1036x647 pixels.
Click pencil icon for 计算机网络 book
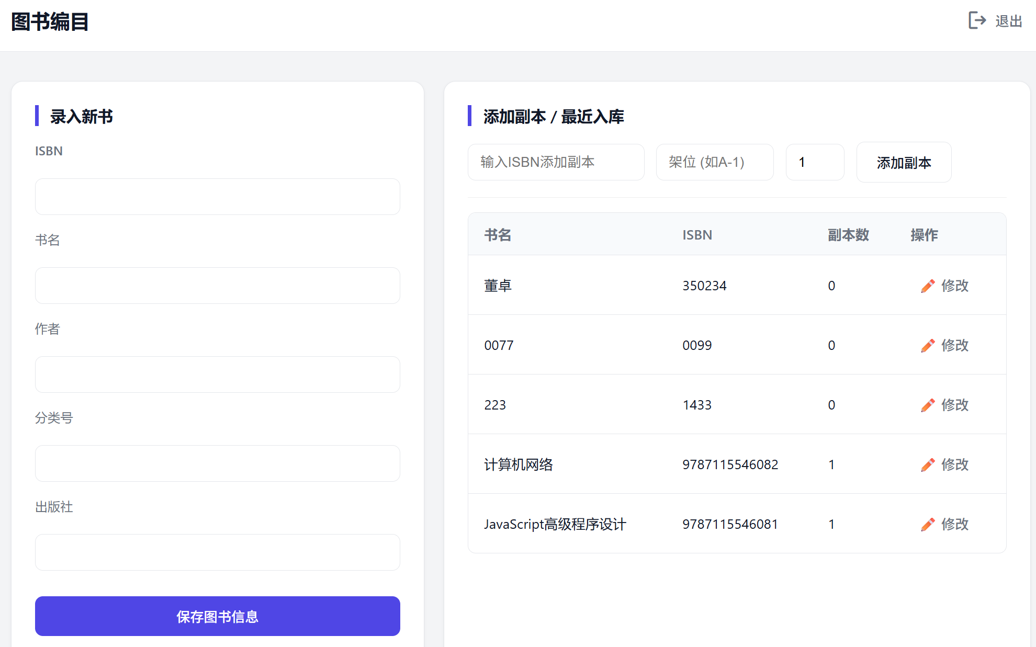pyautogui.click(x=928, y=465)
